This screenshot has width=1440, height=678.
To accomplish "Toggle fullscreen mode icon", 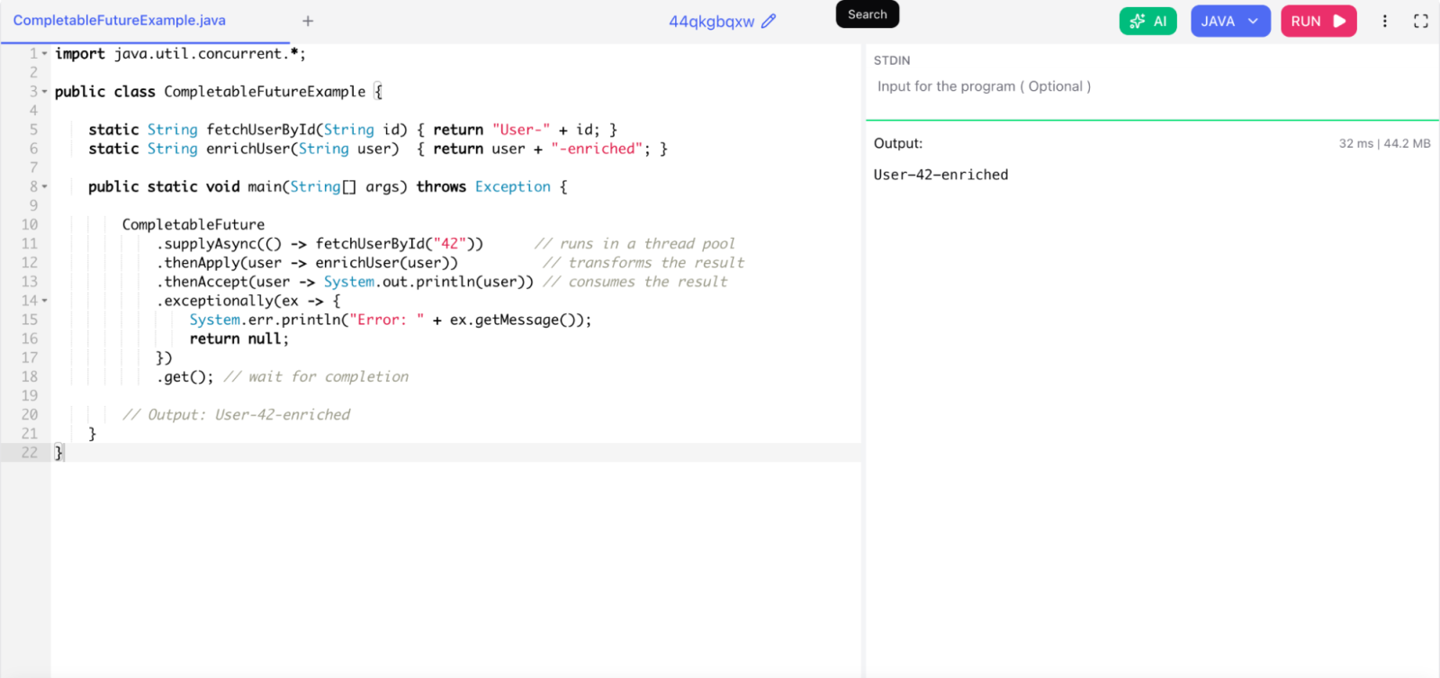I will pos(1421,21).
